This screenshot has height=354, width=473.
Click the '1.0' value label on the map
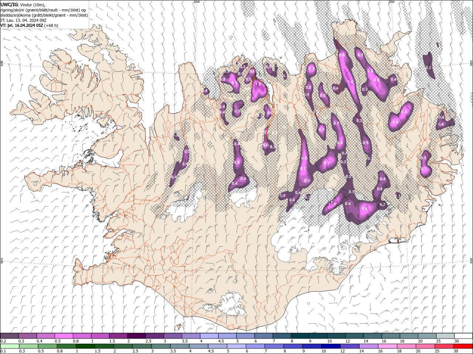pyautogui.click(x=350, y=82)
